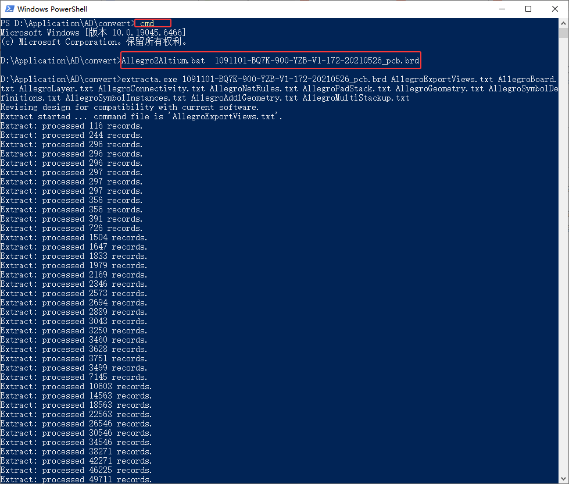Click the 'processed 2346 records' line
The image size is (569, 484).
tap(74, 284)
